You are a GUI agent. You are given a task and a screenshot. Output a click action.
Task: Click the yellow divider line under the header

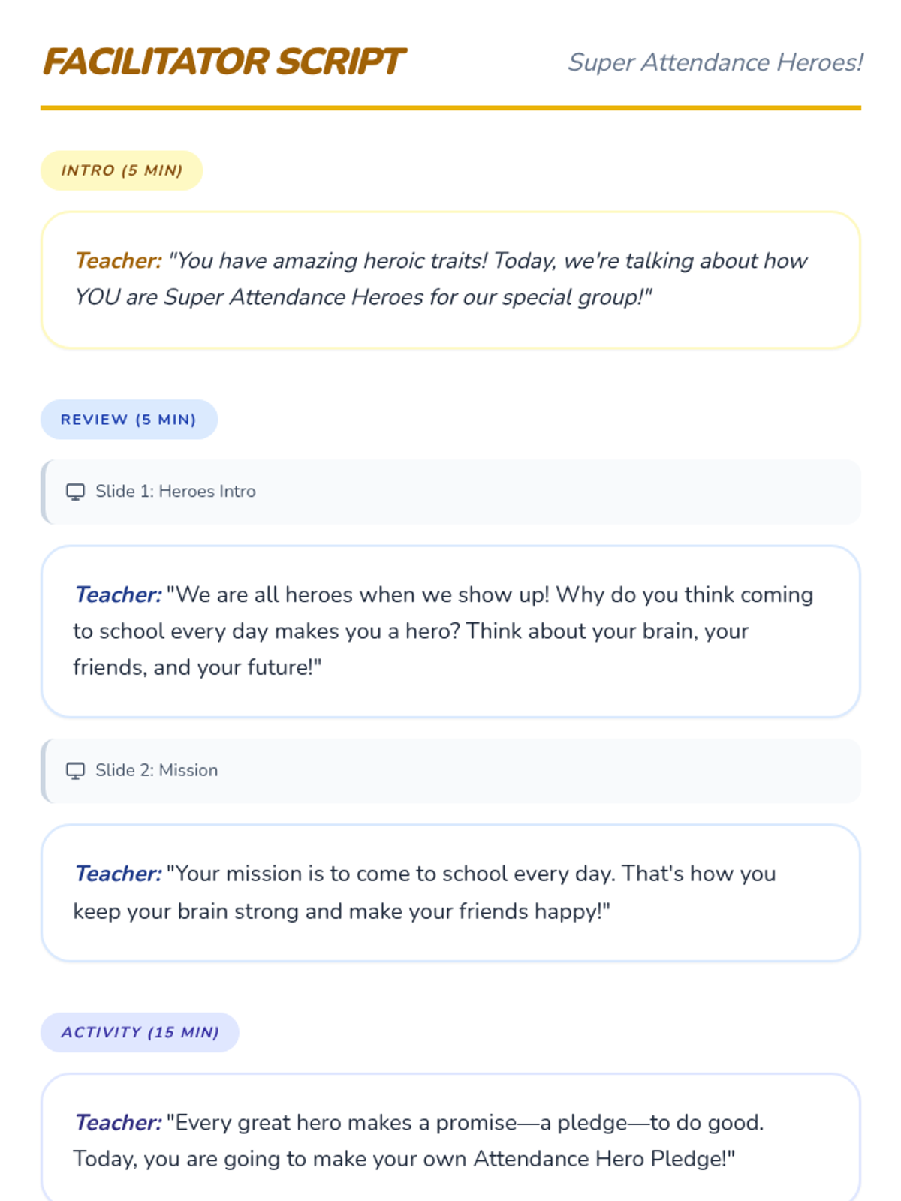coord(450,108)
